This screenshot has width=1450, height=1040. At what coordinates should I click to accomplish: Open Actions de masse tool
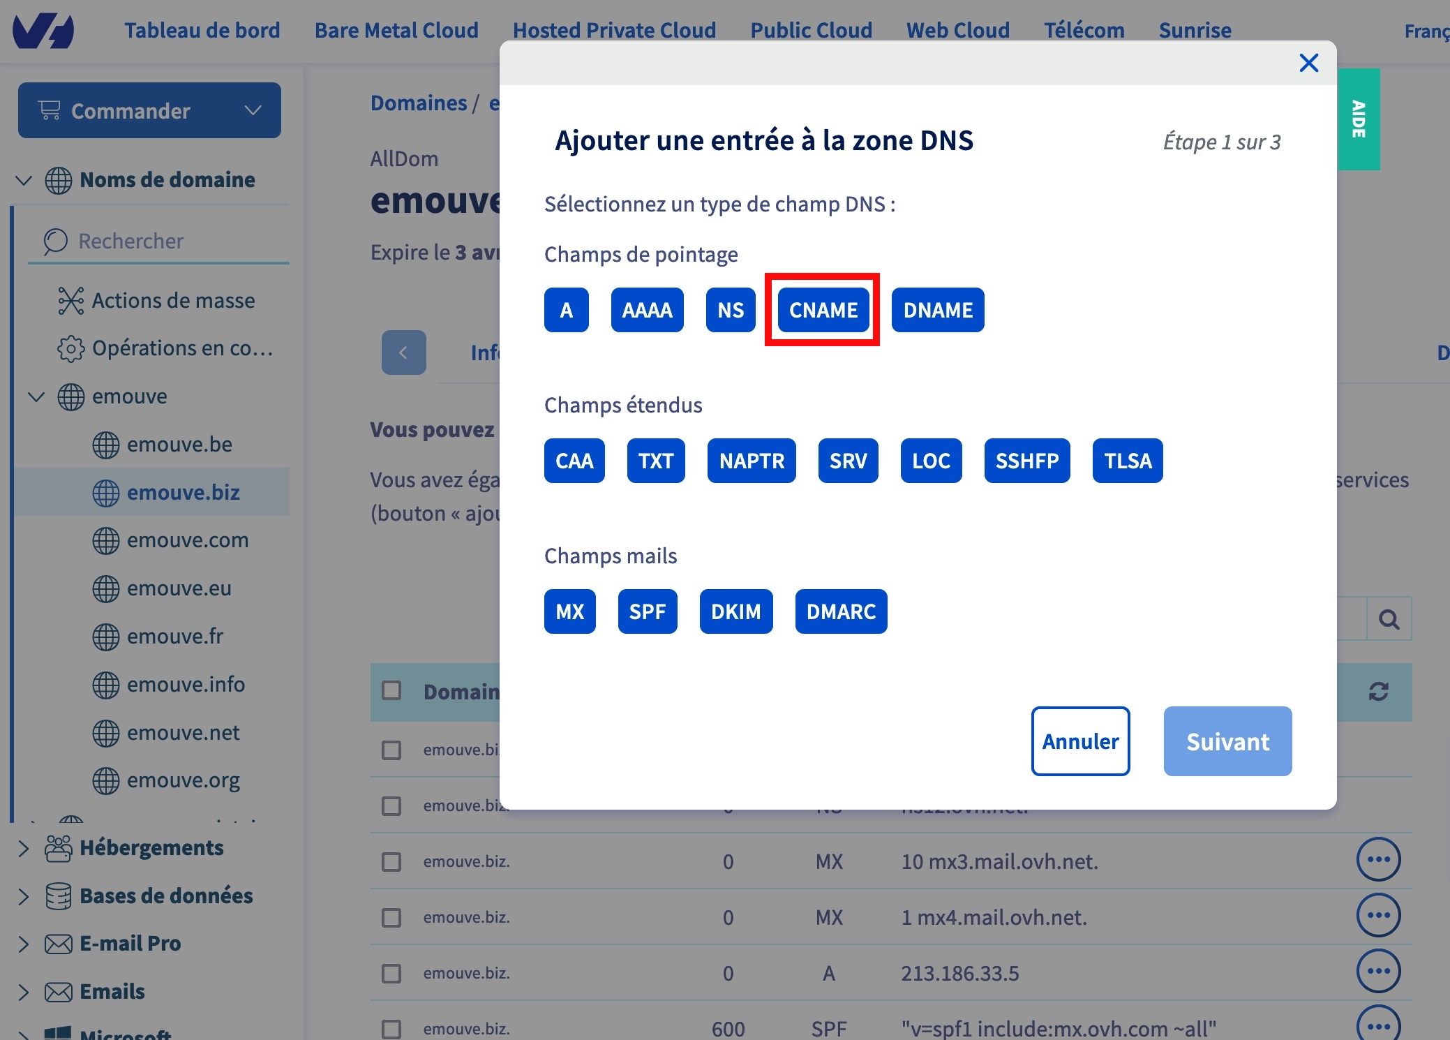point(157,301)
